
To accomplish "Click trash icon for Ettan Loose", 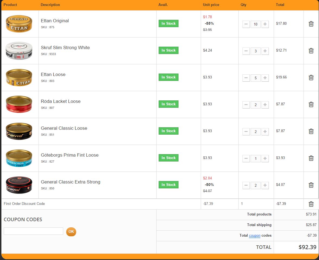I will pos(311,78).
